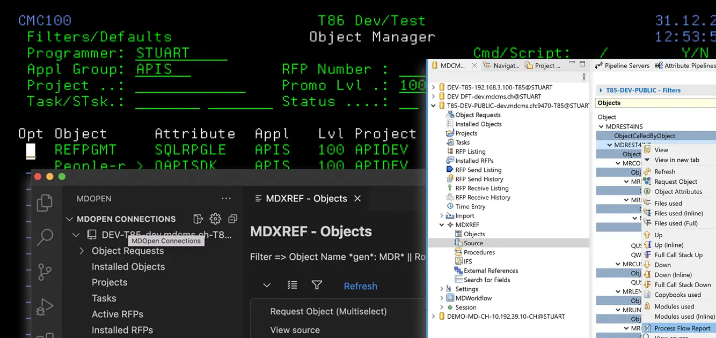
Task: Click the Refresh link in MDXREF Objects
Action: (360, 286)
